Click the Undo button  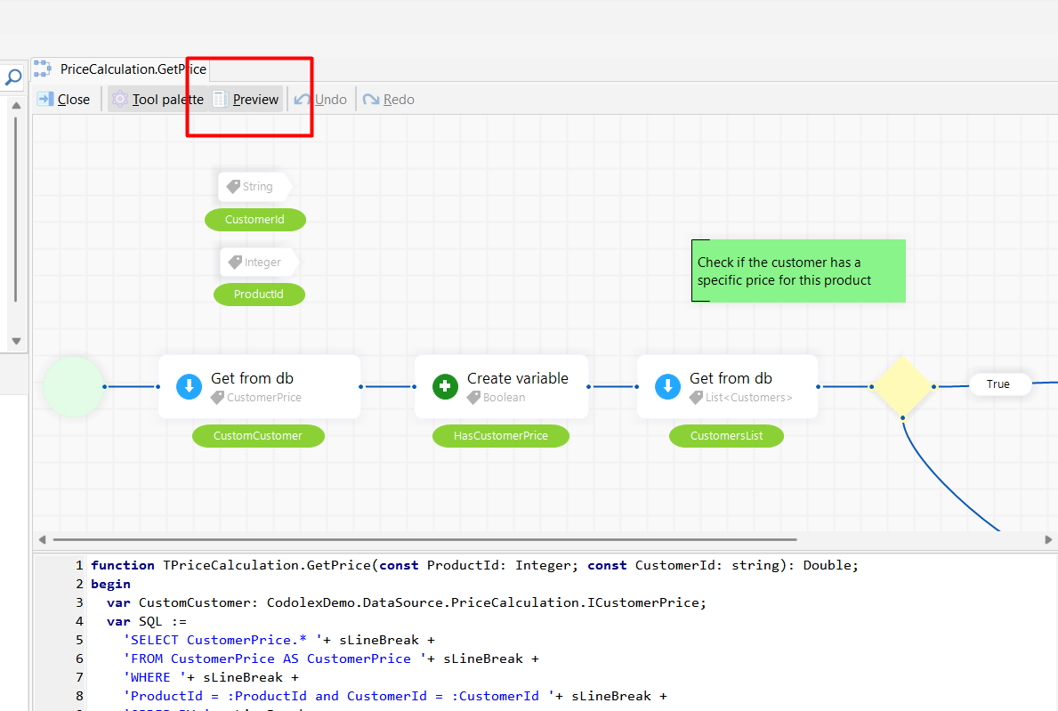[321, 100]
